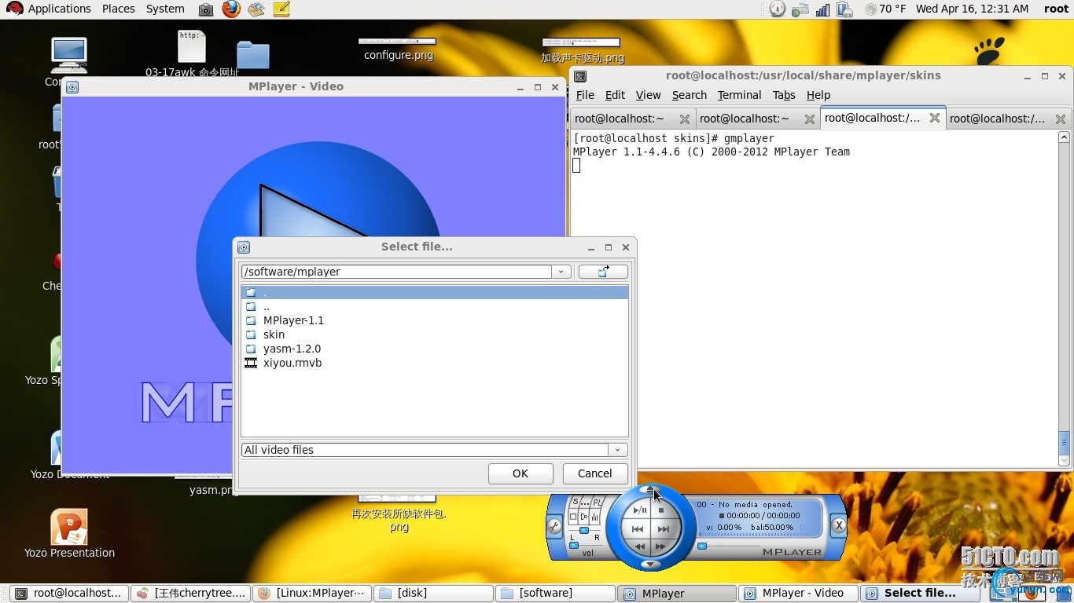Click the /software/mplayer path field

tap(396, 272)
